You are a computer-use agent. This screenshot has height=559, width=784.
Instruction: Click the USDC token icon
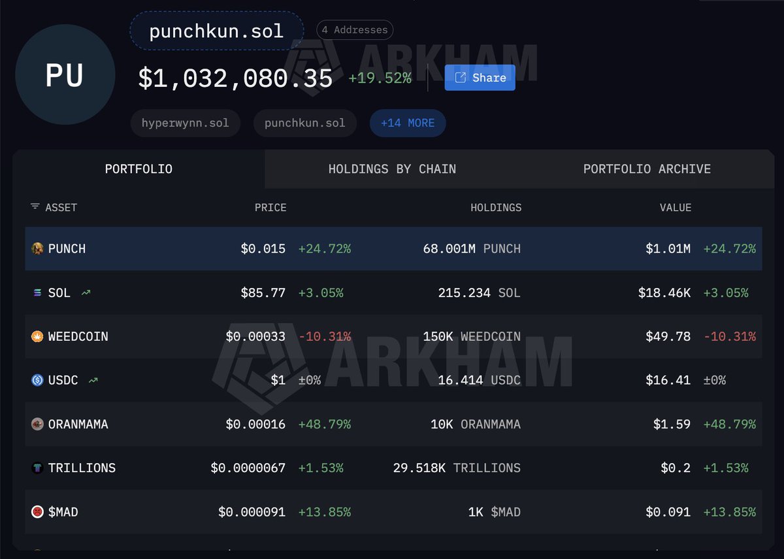[x=37, y=380]
